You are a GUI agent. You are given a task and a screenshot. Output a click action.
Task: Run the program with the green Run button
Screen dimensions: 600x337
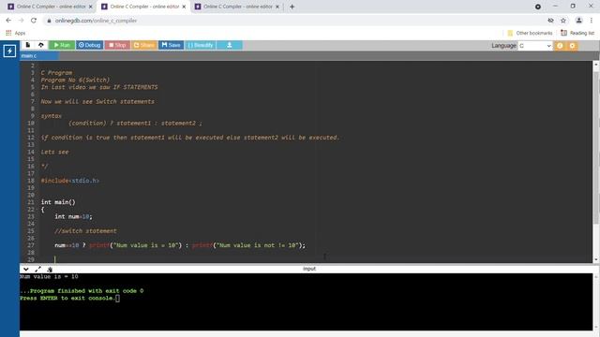[62, 45]
